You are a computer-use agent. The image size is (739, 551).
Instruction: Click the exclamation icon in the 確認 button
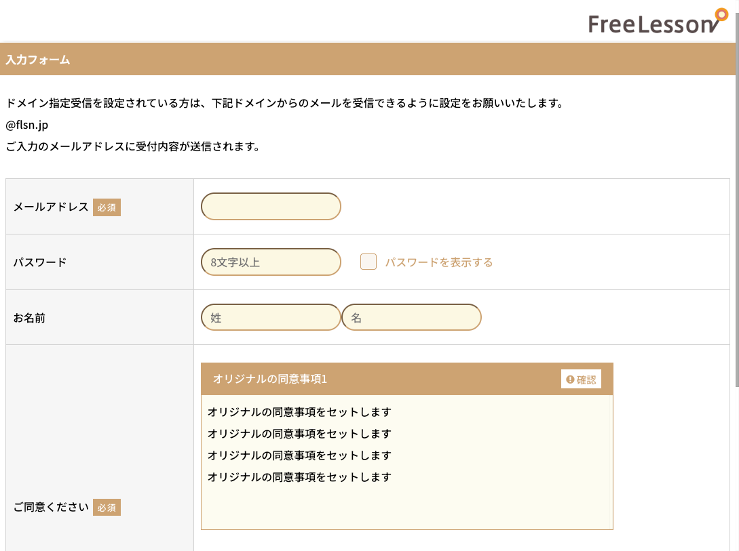pyautogui.click(x=570, y=380)
